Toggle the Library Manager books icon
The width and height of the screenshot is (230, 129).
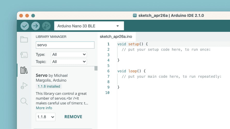pos(24,70)
